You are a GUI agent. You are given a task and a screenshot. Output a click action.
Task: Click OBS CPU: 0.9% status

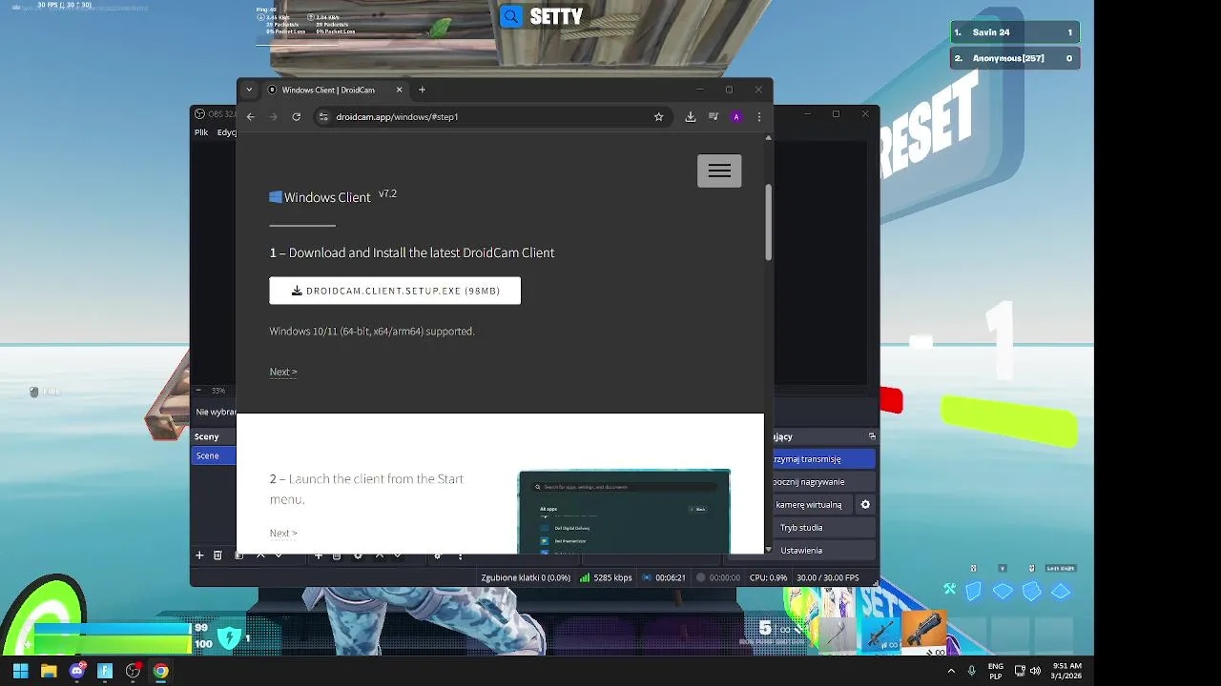click(x=769, y=577)
